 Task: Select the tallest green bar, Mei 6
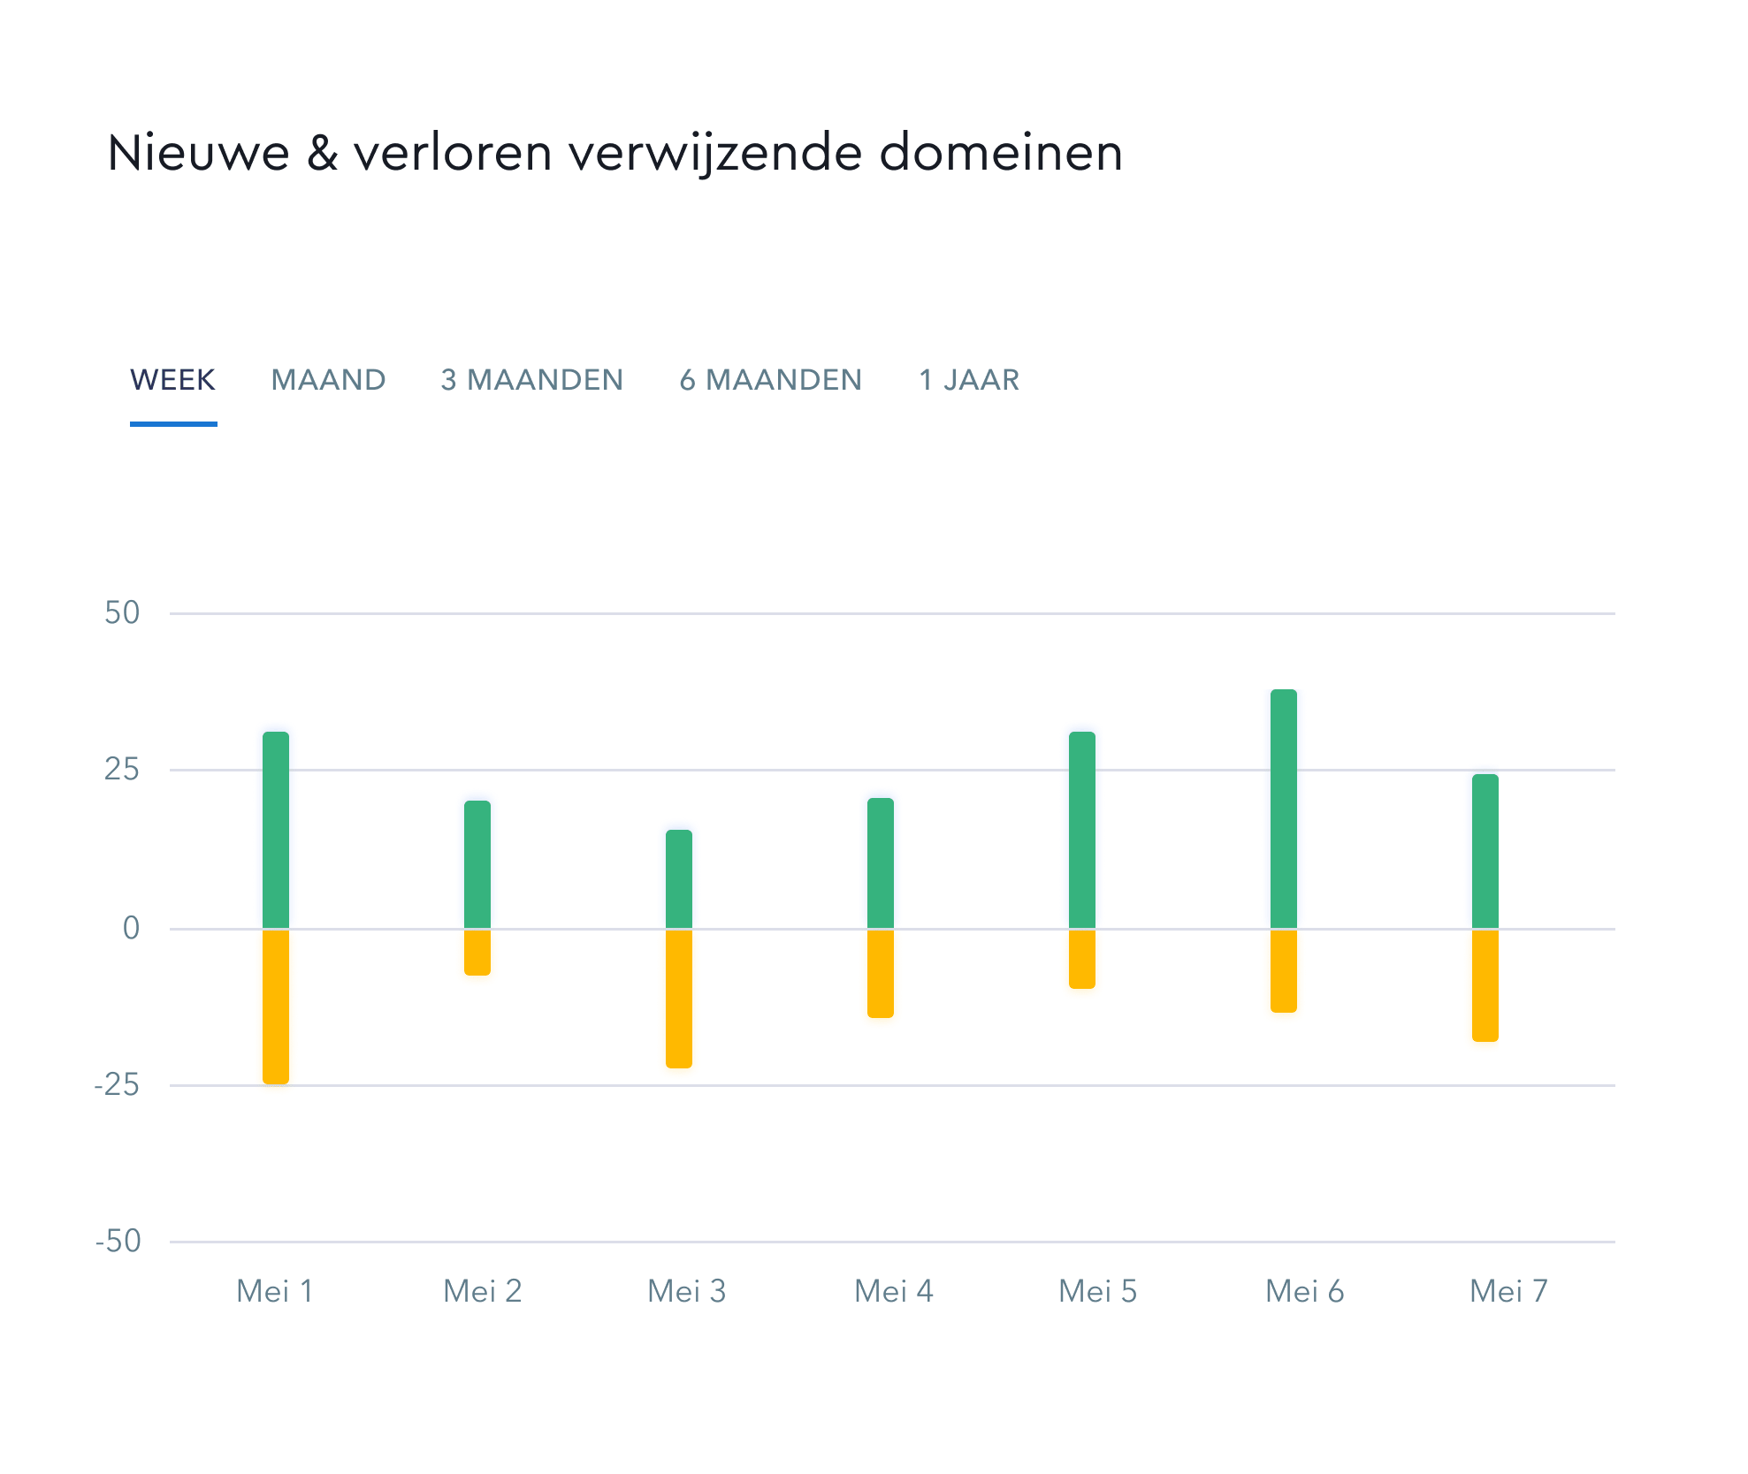pos(1284,809)
